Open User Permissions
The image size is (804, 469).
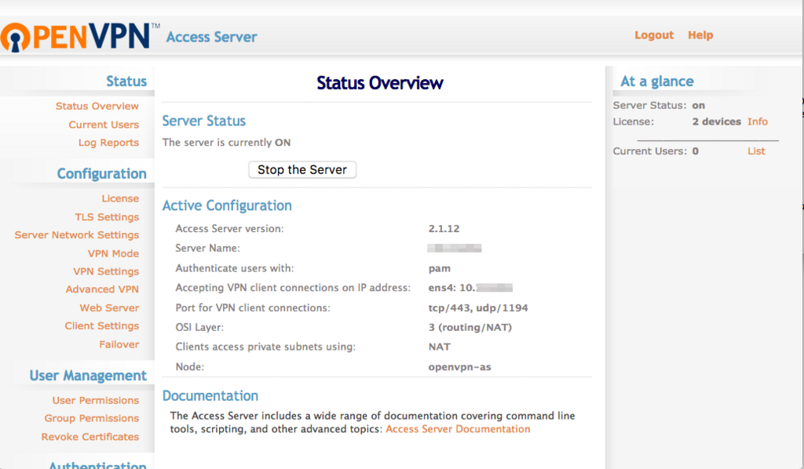(95, 401)
